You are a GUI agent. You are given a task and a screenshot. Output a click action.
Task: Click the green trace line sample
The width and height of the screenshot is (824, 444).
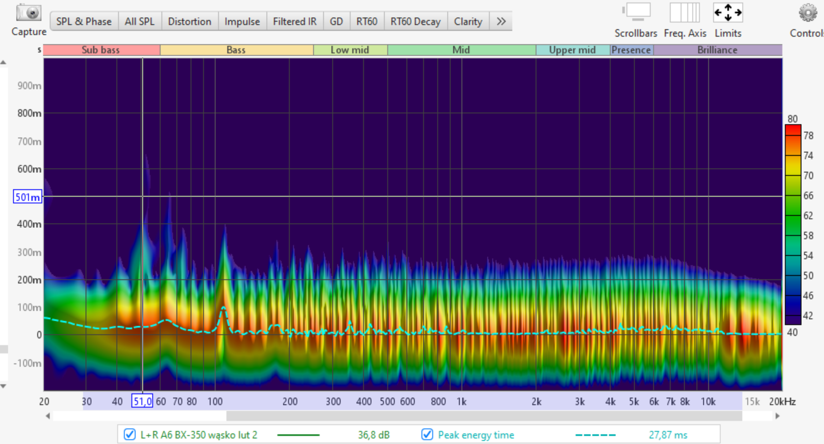click(298, 435)
